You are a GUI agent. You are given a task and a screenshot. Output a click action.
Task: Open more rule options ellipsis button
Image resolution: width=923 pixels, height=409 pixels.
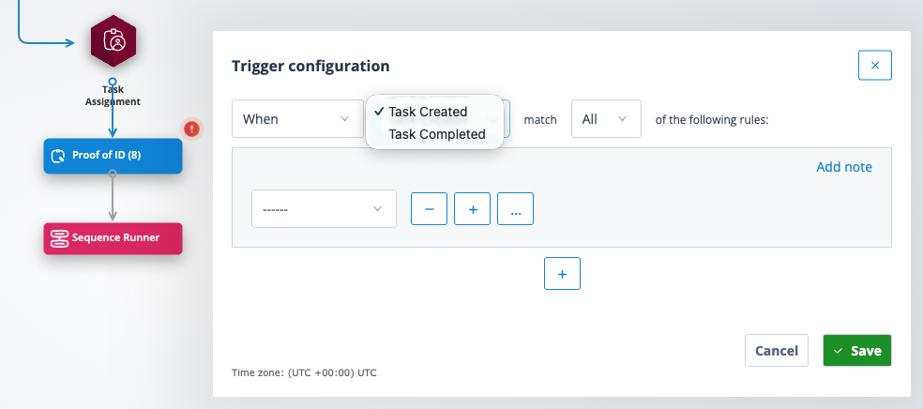click(516, 209)
